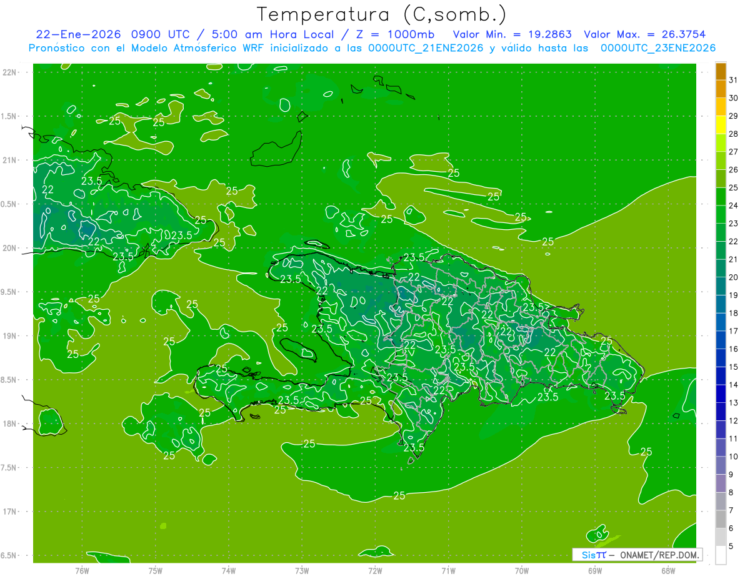Image resolution: width=750 pixels, height=579 pixels.
Task: Click the "0000UTC_23ENE2026" valid-until time
Action: [x=658, y=48]
